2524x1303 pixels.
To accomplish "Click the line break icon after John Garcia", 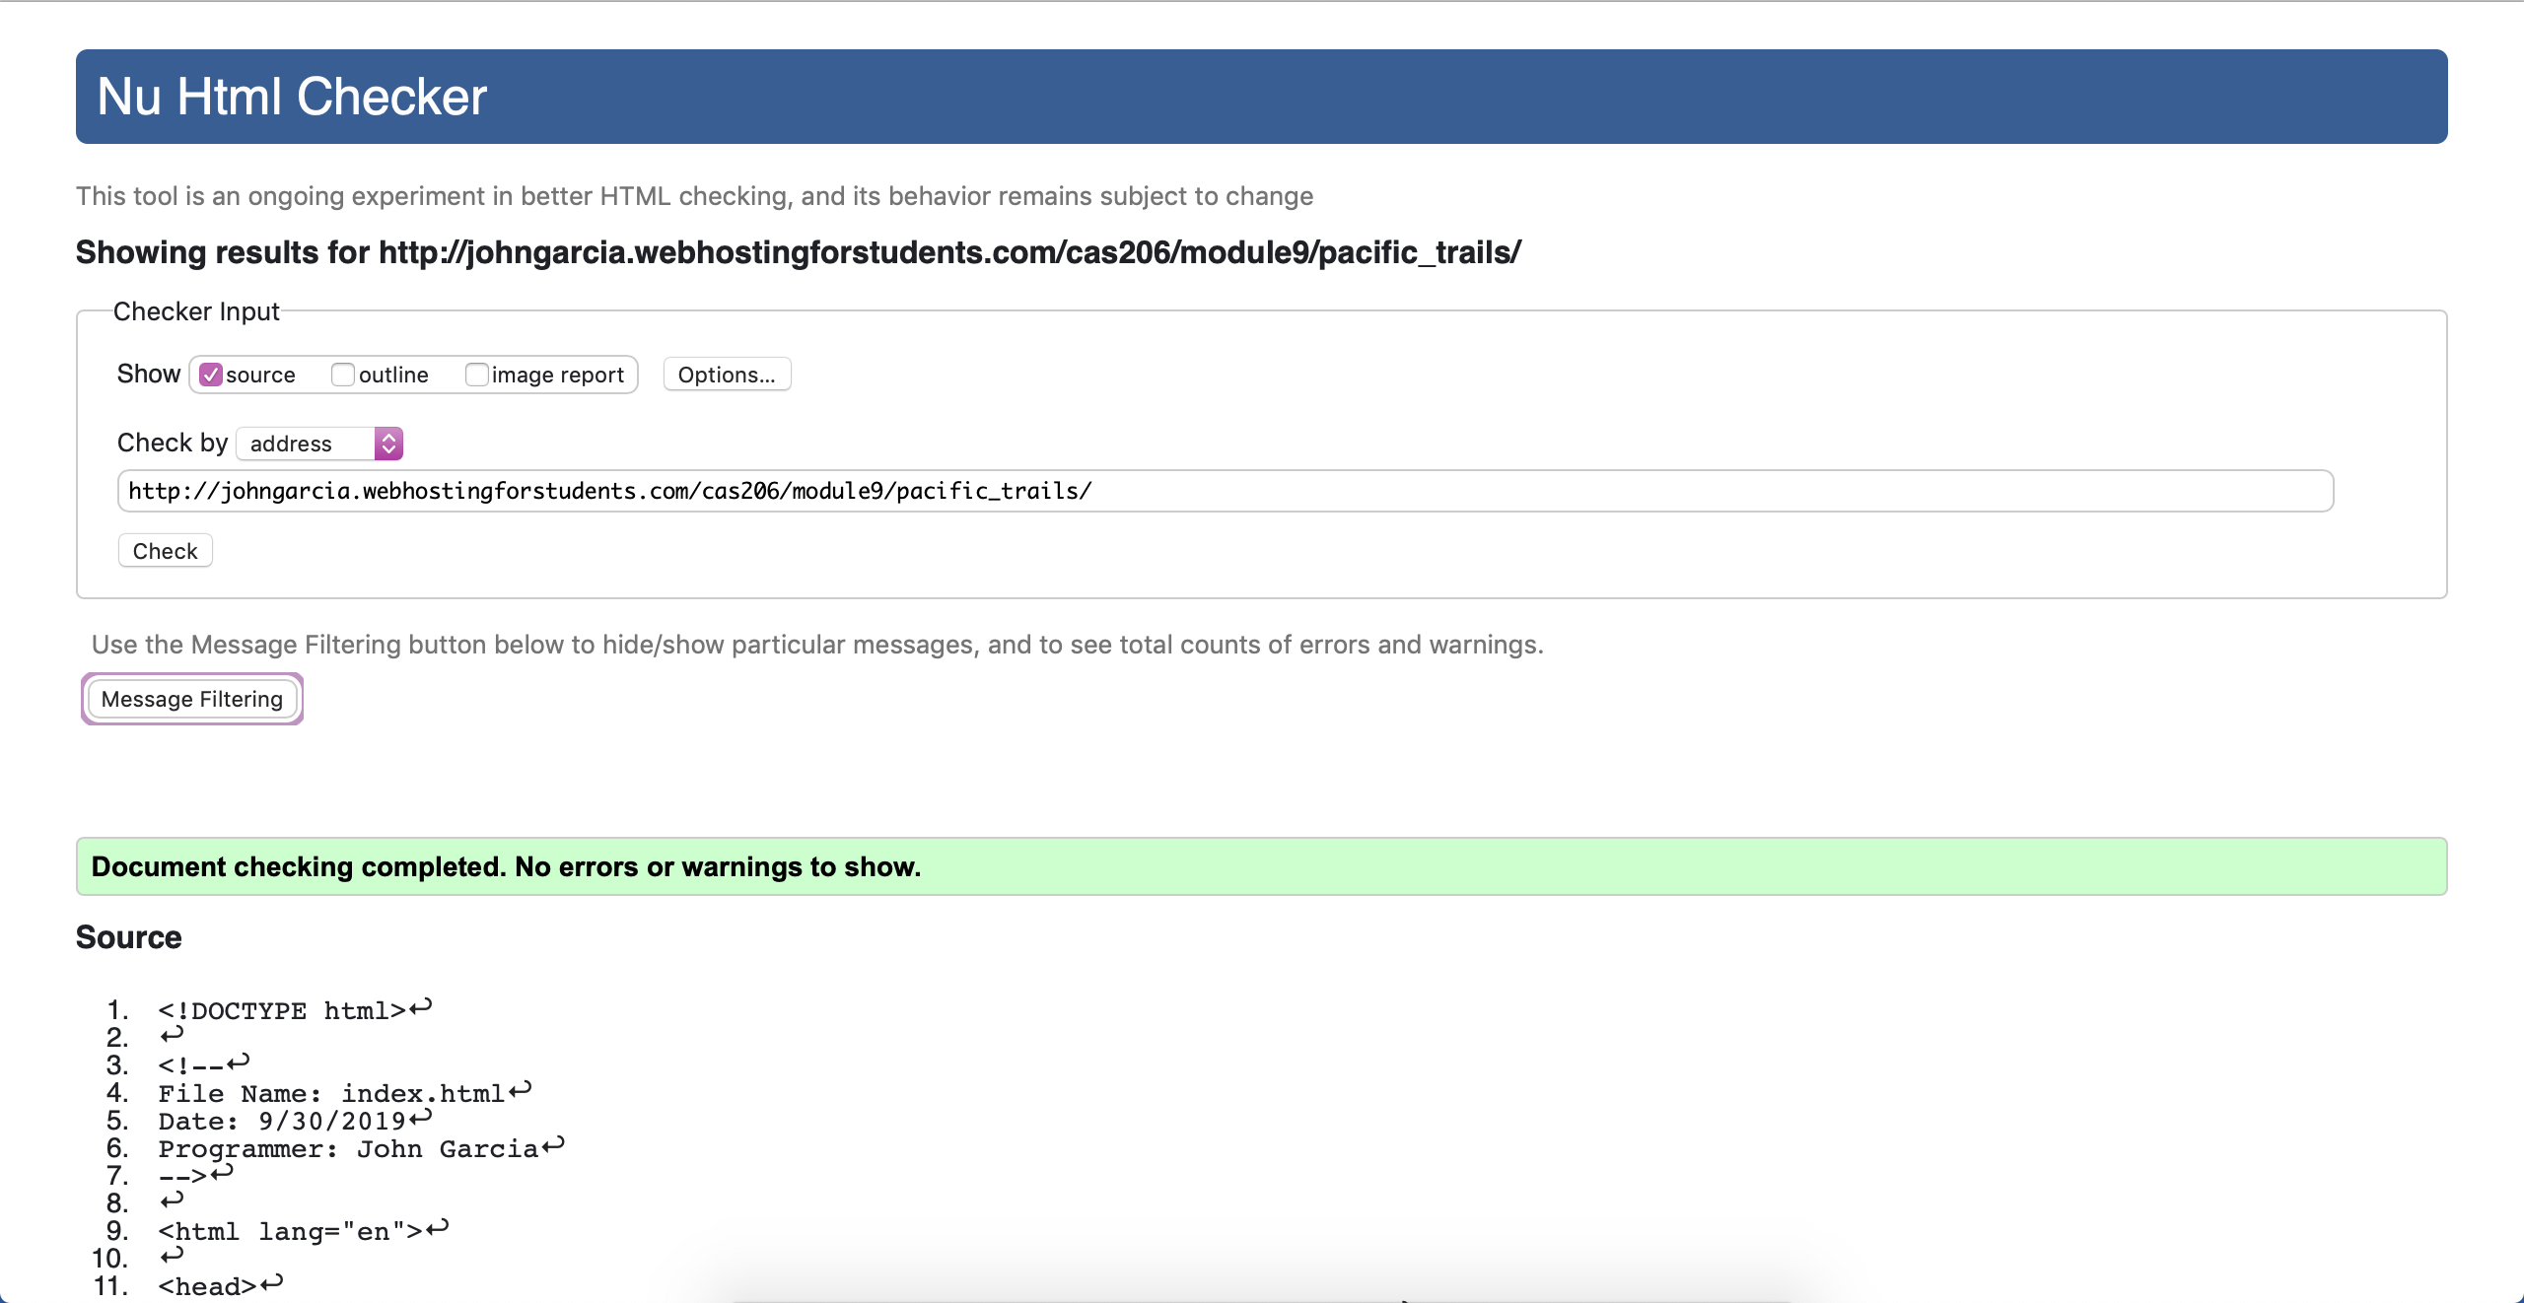I will [553, 1144].
